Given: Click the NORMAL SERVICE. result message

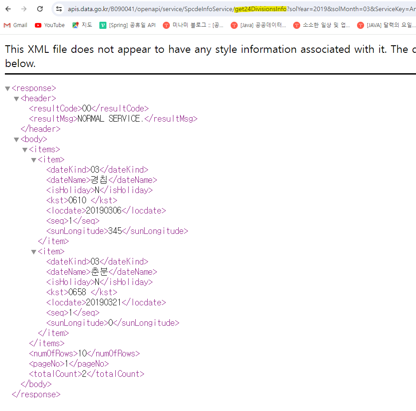Looking at the screenshot, I should 110,119.
